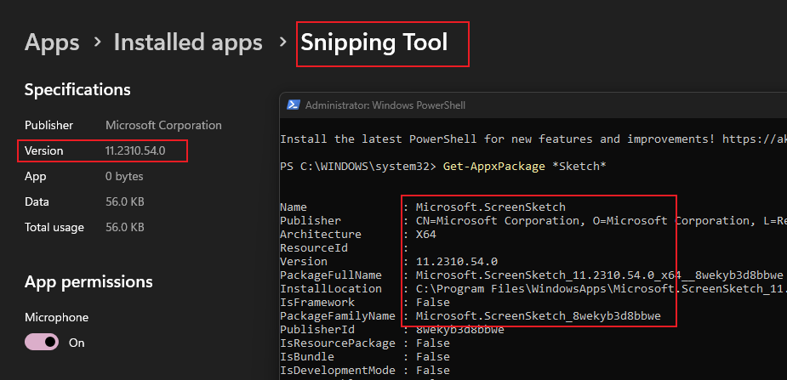Click Administrator: Windows PowerShell title text

coord(385,105)
